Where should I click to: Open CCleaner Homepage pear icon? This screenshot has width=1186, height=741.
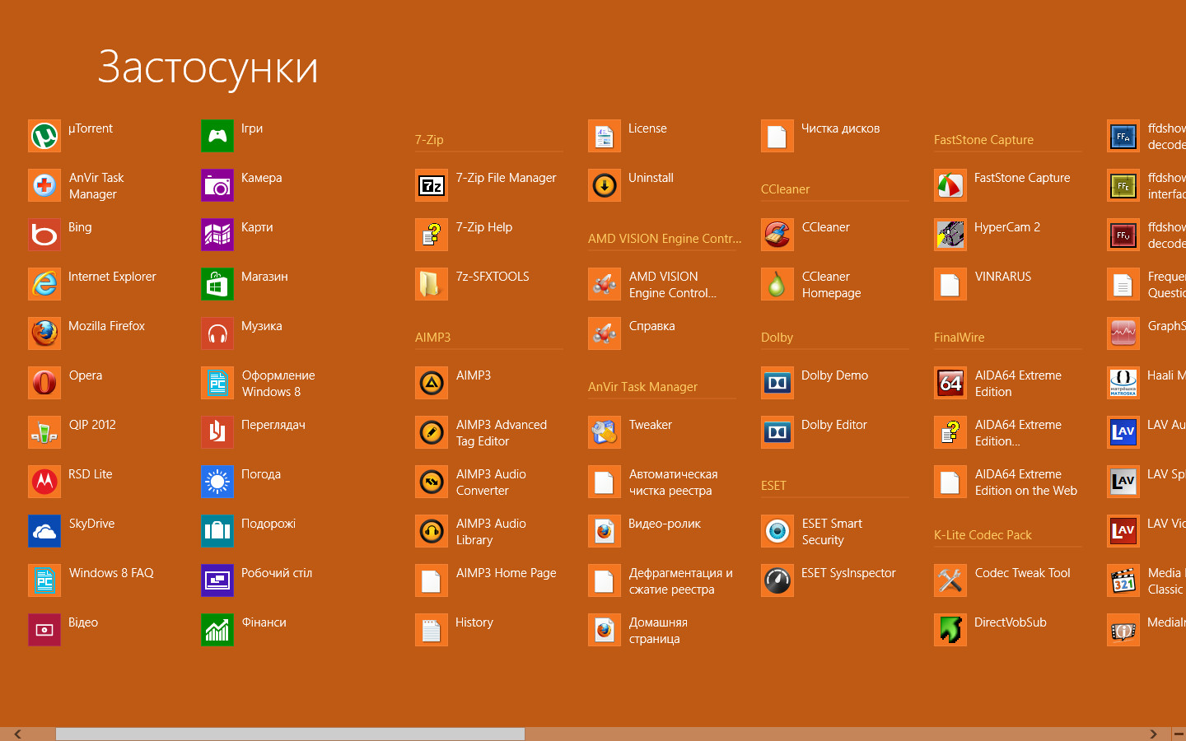point(777,284)
